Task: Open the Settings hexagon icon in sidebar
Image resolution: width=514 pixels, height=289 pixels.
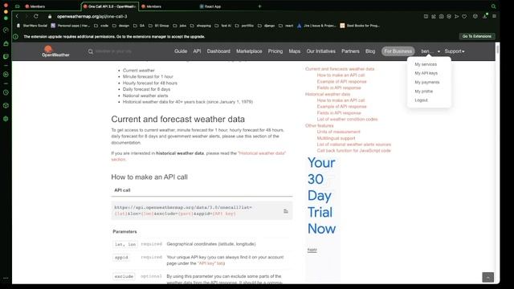Action: coord(6,119)
